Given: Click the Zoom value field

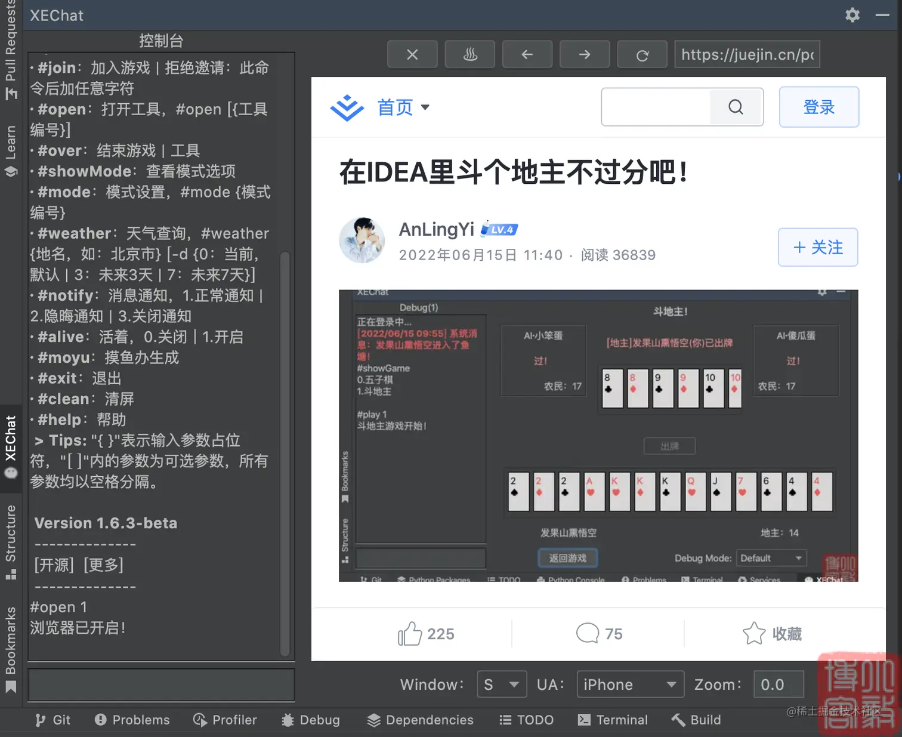Looking at the screenshot, I should pos(779,684).
